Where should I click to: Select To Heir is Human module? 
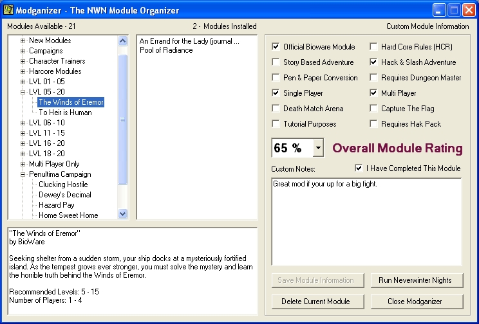pyautogui.click(x=65, y=113)
